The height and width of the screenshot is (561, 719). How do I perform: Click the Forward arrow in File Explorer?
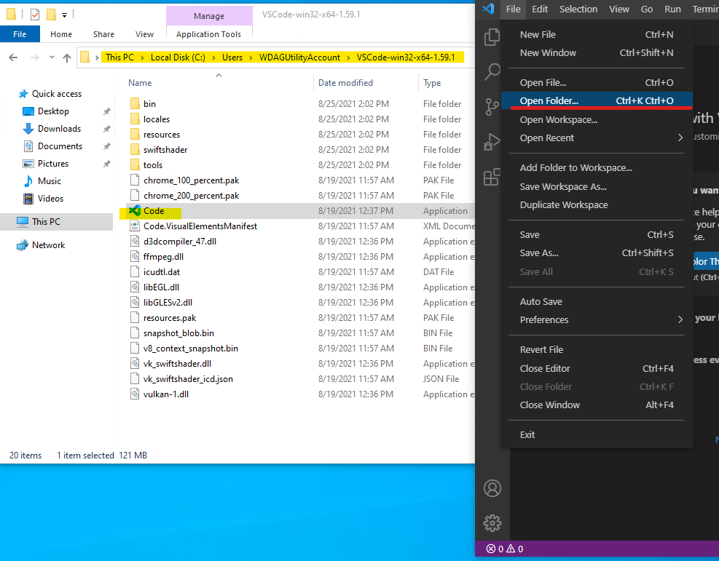click(34, 57)
